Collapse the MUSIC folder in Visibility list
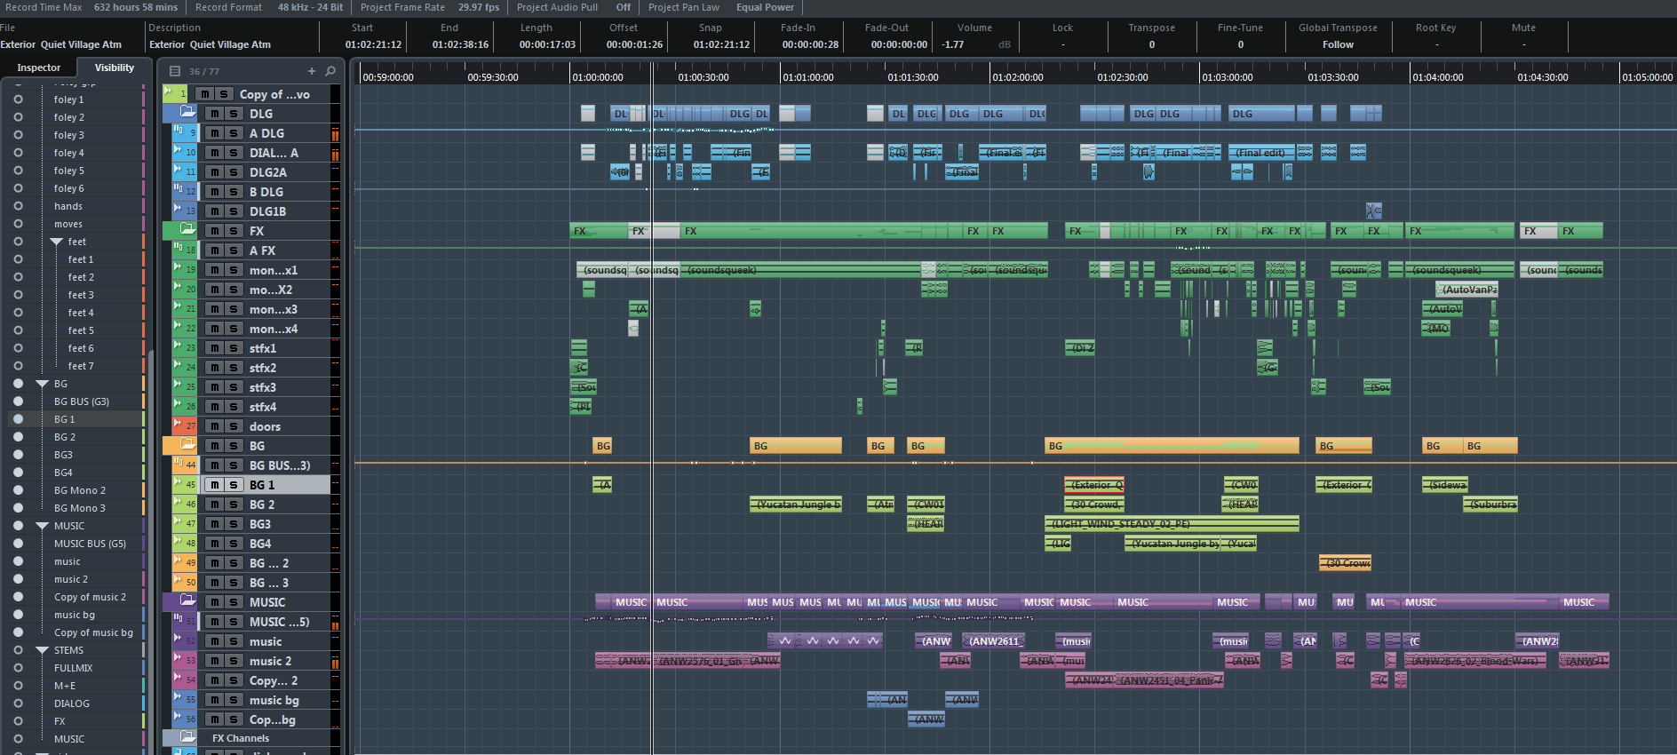 pyautogui.click(x=42, y=526)
